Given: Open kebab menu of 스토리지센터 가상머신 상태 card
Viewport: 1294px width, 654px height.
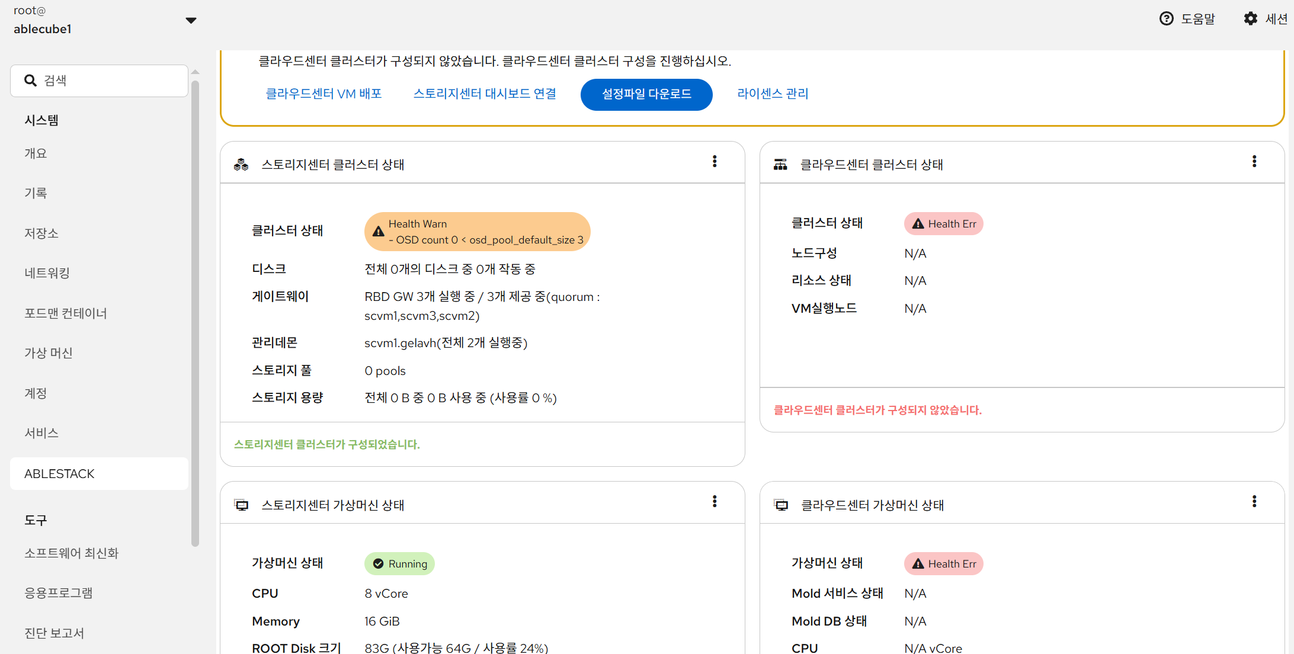Looking at the screenshot, I should click(x=715, y=502).
